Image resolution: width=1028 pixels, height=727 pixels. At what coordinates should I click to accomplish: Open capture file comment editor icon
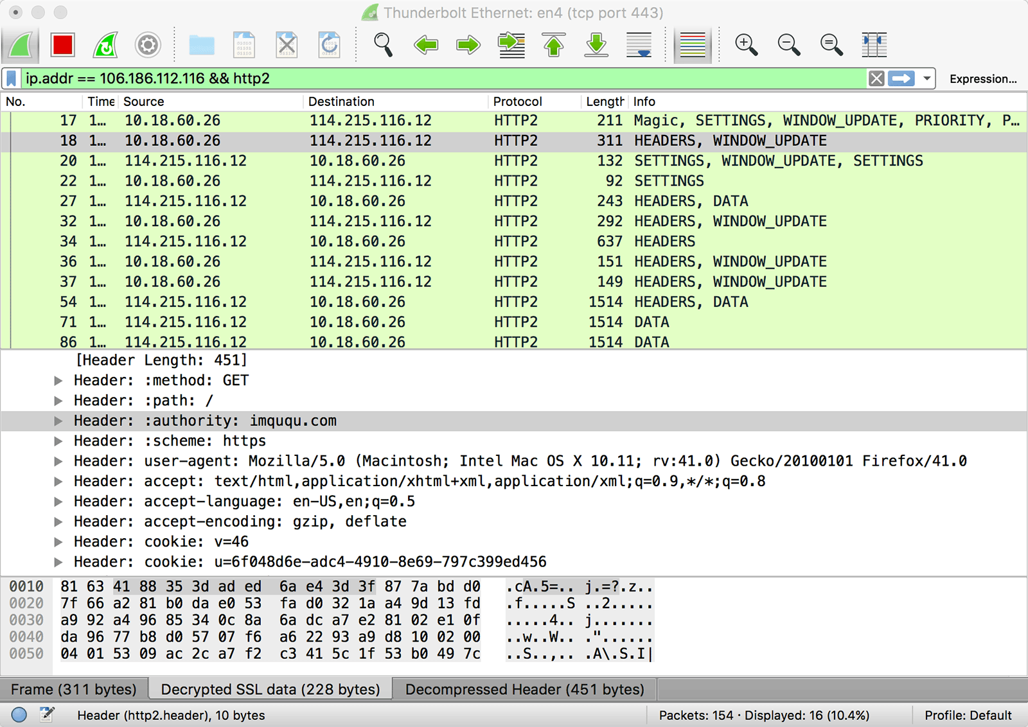pyautogui.click(x=47, y=715)
